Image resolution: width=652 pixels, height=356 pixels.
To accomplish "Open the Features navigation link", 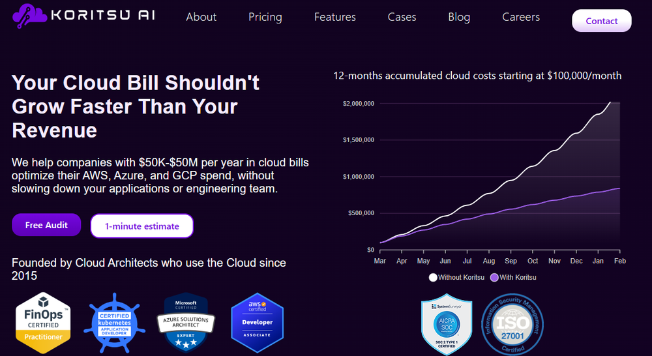I will 334,17.
